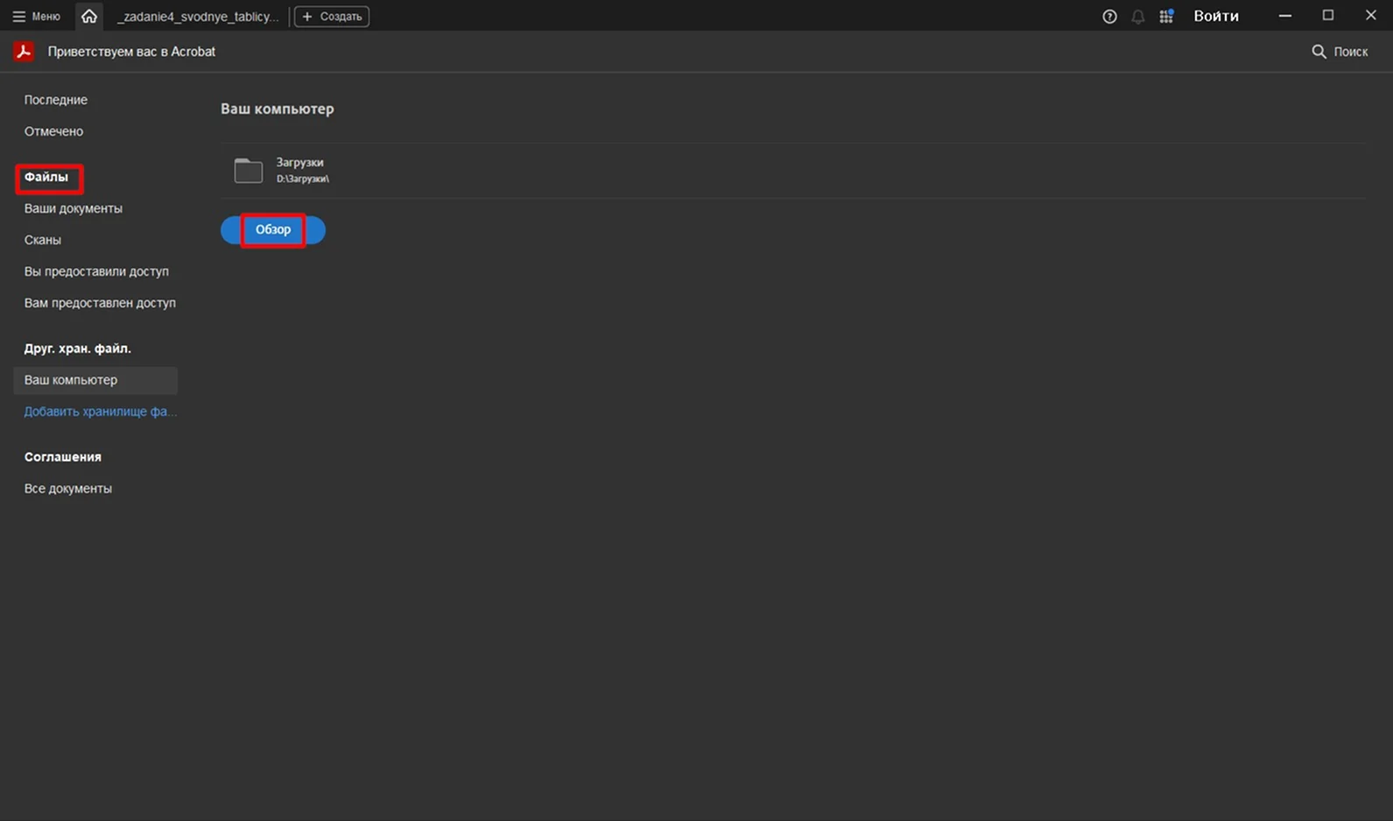Click Добавить хранилище файлов link
Viewport: 1393px width, 821px height.
[x=100, y=411]
